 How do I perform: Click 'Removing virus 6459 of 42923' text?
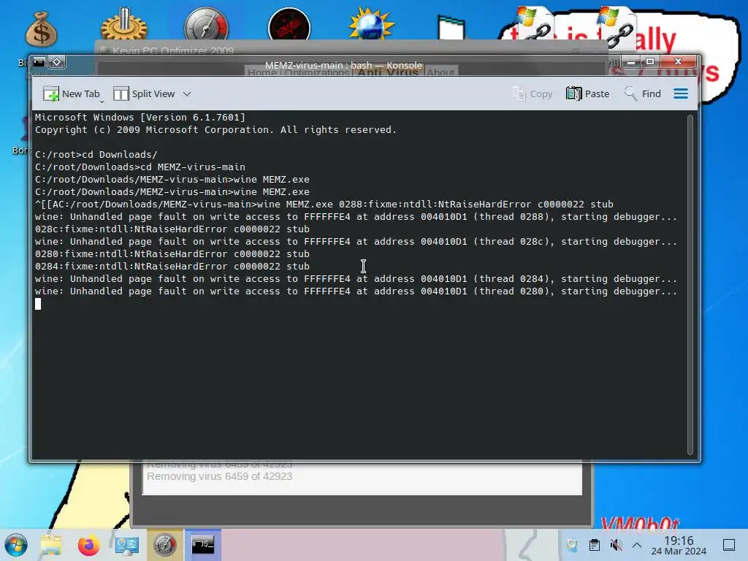click(x=219, y=476)
